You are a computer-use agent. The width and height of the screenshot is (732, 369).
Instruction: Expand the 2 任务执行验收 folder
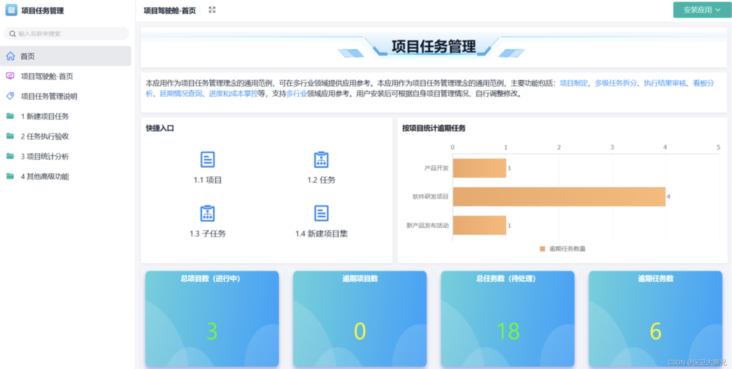[x=45, y=136]
